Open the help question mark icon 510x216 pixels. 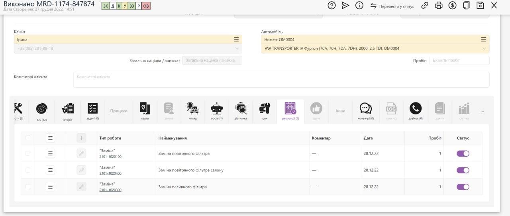tap(331, 6)
